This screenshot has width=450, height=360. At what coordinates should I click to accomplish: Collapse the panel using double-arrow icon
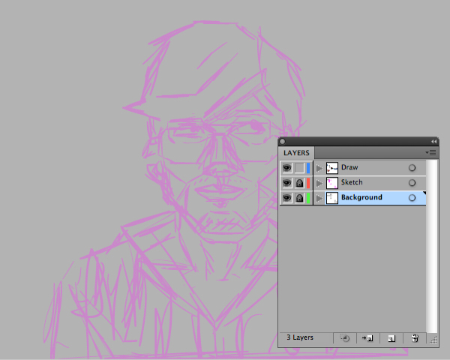[433, 141]
